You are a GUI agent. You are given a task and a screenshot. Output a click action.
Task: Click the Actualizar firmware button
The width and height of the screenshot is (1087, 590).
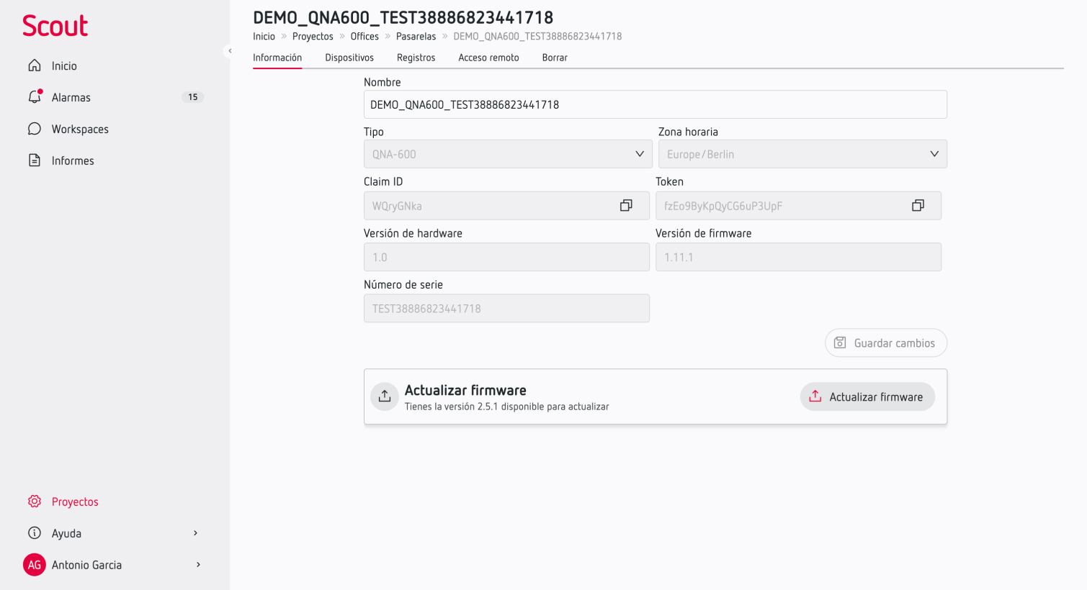(867, 396)
